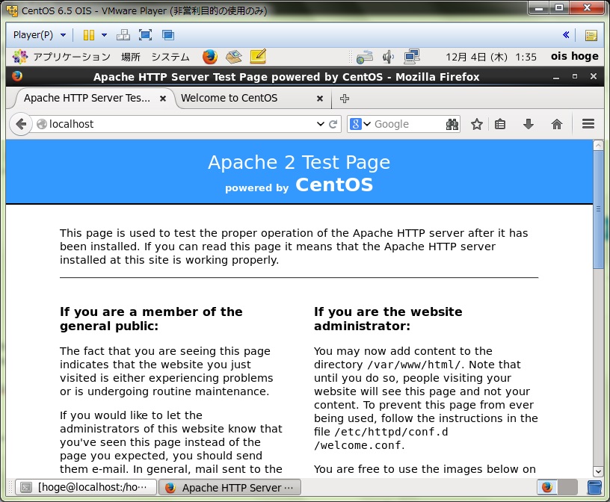Click the page scrollbar thumb
Image resolution: width=610 pixels, height=502 pixels.
pos(598,209)
